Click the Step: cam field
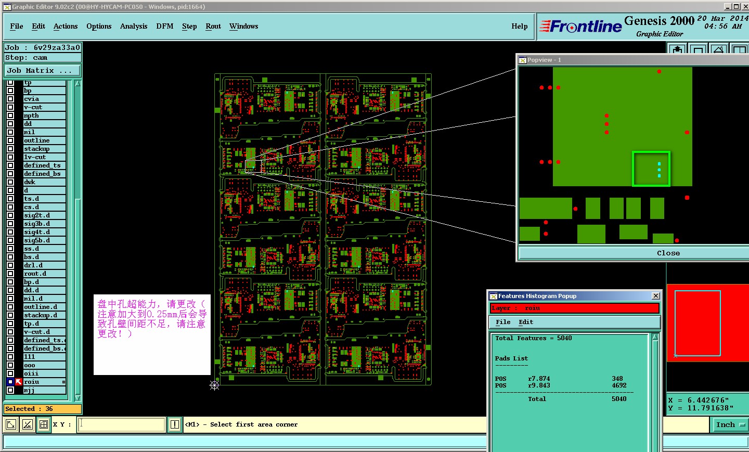 [x=43, y=58]
